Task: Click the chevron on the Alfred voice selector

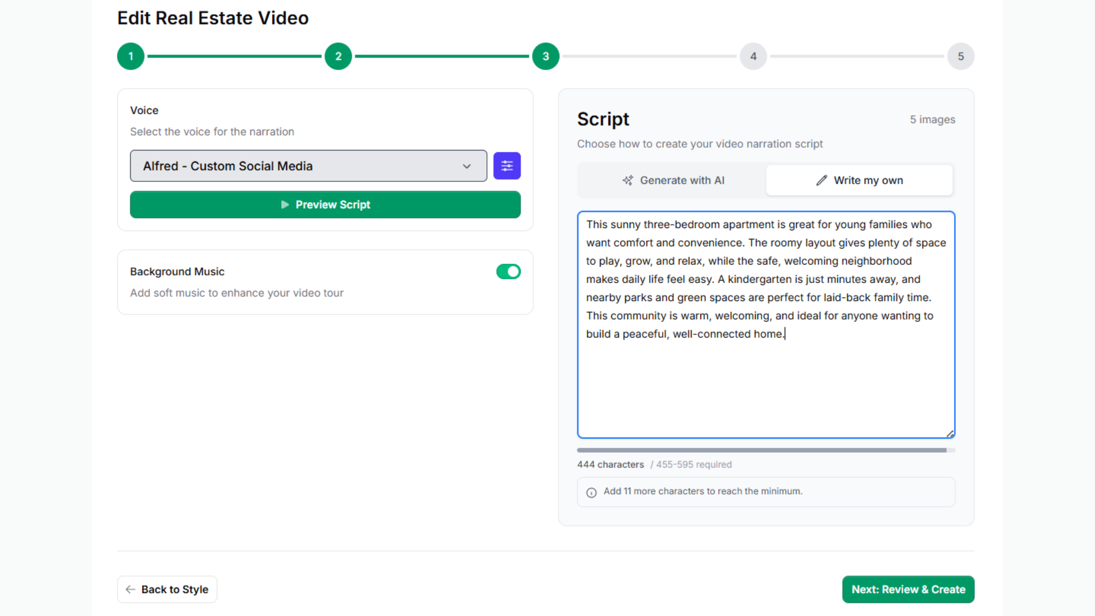Action: (467, 166)
